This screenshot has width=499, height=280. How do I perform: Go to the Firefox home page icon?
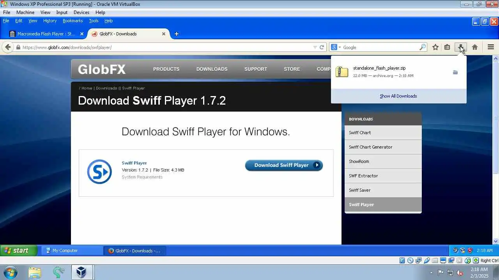tap(474, 47)
